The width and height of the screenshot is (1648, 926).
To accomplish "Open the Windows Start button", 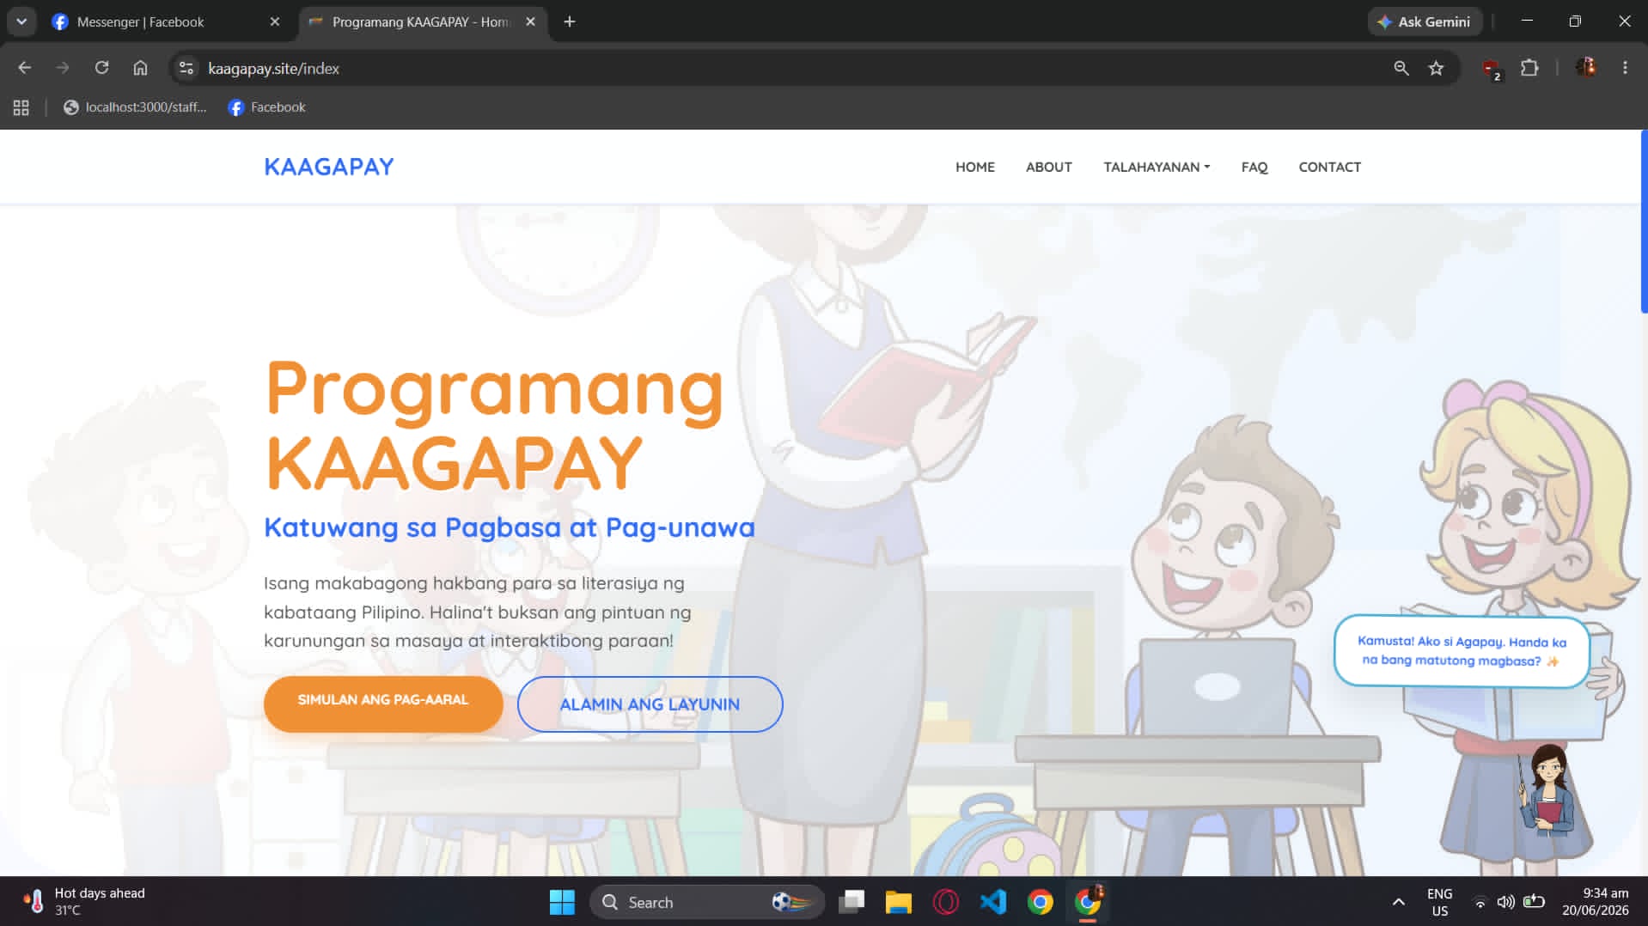I will [562, 902].
